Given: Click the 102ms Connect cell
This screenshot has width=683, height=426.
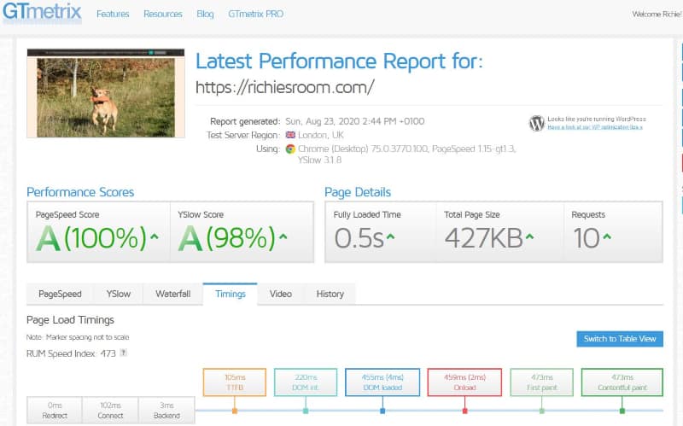Looking at the screenshot, I should pos(110,411).
